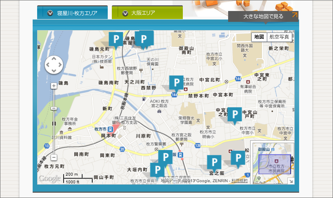Zoom in using the plus button

coord(53,86)
